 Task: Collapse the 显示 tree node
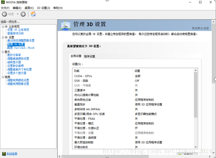(3, 52)
